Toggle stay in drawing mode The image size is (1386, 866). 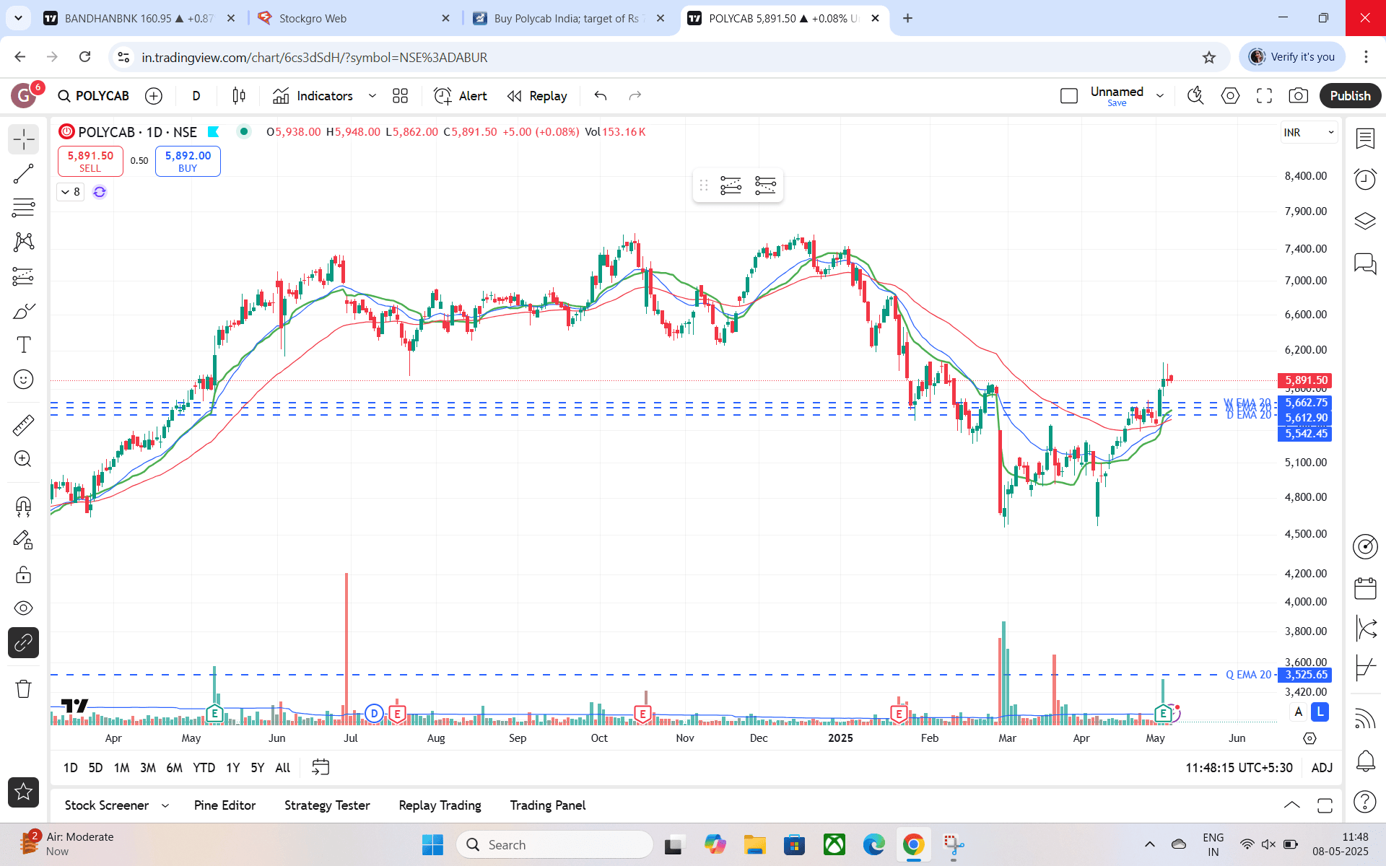coord(23,540)
